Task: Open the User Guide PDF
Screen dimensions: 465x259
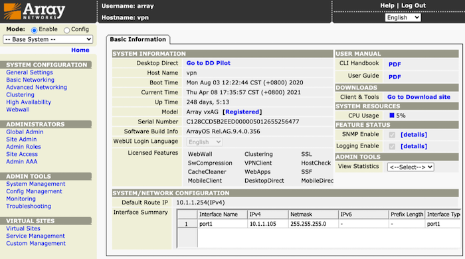Action: coord(395,77)
